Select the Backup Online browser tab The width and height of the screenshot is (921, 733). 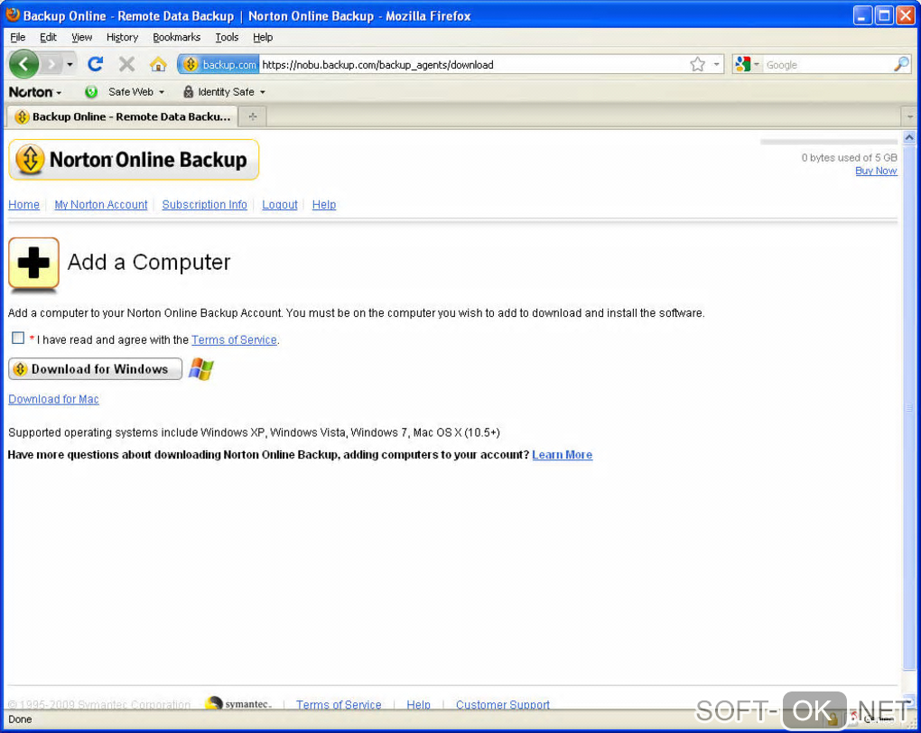pyautogui.click(x=122, y=116)
